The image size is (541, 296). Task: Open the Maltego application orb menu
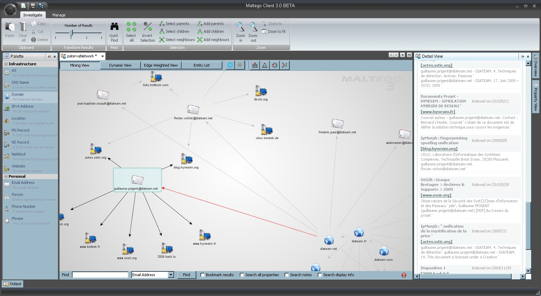(x=10, y=10)
